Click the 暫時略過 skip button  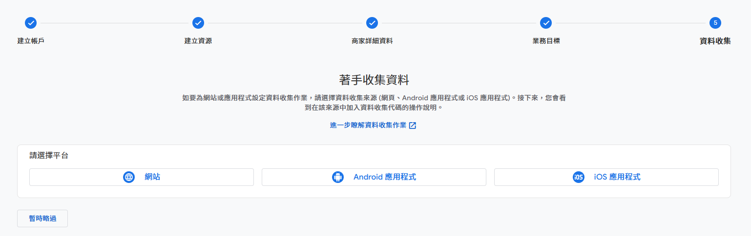pyautogui.click(x=42, y=218)
